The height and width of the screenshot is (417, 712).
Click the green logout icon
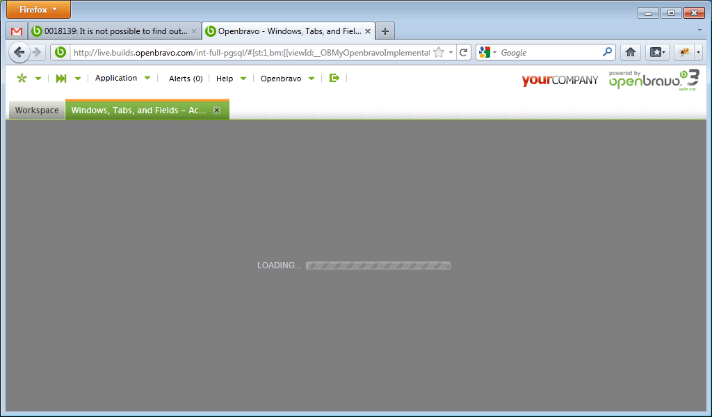334,79
